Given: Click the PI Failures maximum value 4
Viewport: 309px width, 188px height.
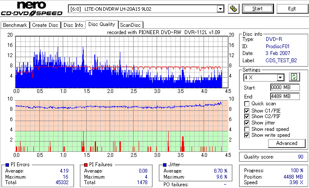Looking at the screenshot, I should tap(146, 177).
